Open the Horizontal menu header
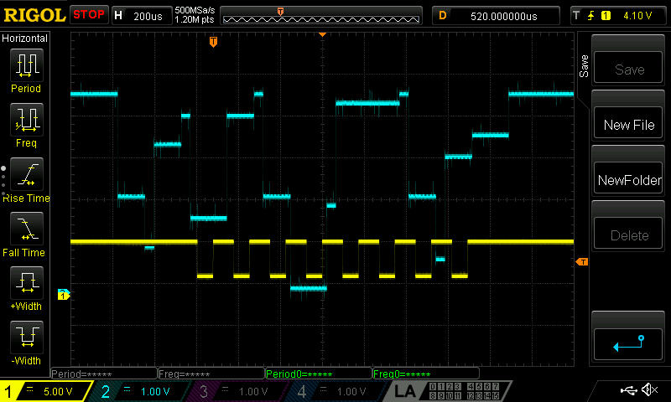Image resolution: width=671 pixels, height=402 pixels. click(x=25, y=39)
